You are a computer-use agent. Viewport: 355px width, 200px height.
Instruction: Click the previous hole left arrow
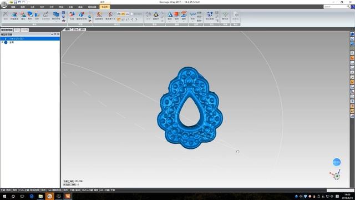coord(132,19)
